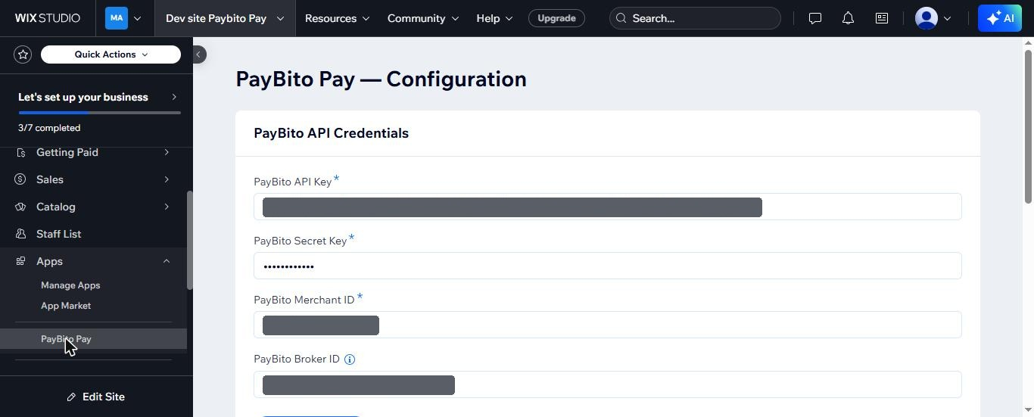Go to Manage Apps
Screen dimensions: 1034x417
point(70,285)
